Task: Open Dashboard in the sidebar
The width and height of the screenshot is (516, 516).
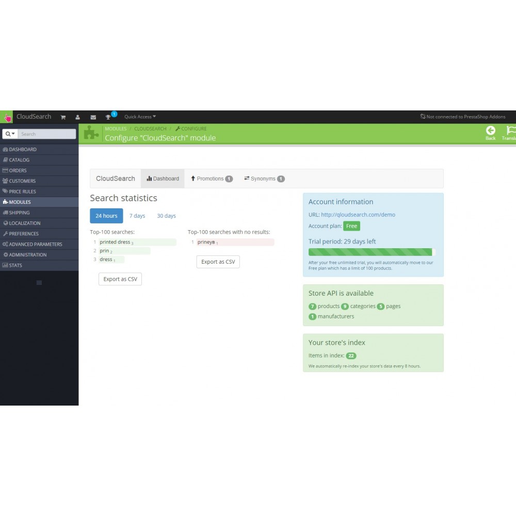Action: click(x=39, y=150)
